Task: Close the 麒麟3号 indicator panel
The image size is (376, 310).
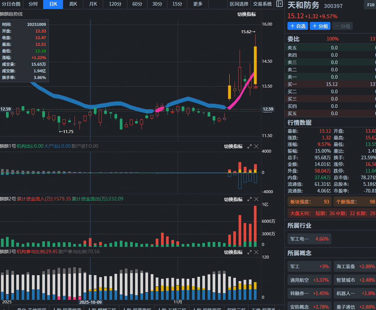Action: tap(257, 252)
